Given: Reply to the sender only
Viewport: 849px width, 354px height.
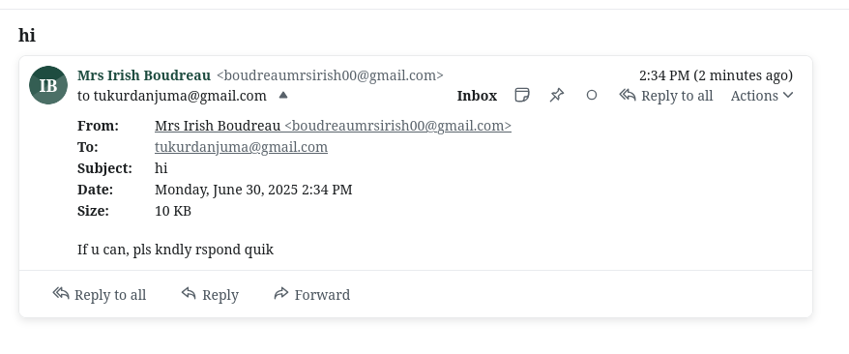Looking at the screenshot, I should [210, 294].
